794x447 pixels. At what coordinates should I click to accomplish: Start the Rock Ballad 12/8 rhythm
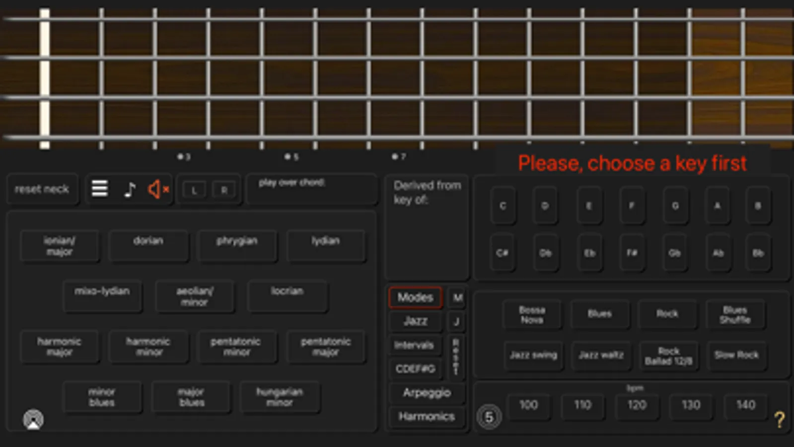[x=668, y=355]
